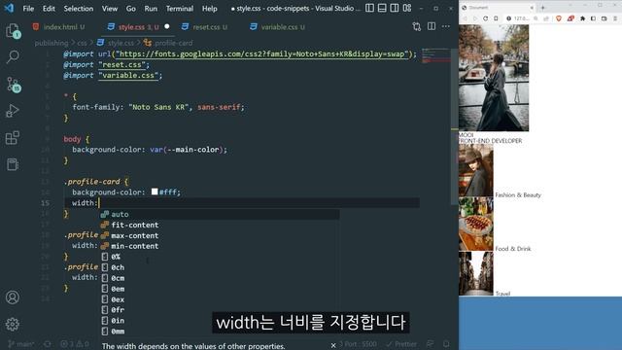Open the Accounts menu icon
This screenshot has height=350, width=622.
click(x=13, y=297)
